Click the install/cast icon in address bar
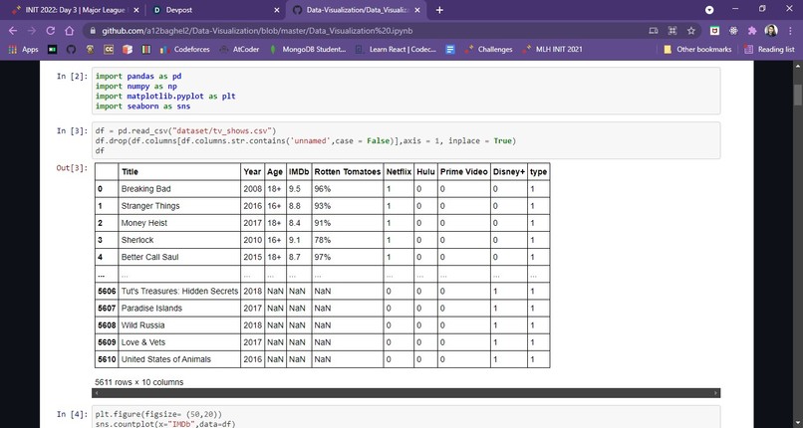The width and height of the screenshot is (803, 428). pos(654,31)
